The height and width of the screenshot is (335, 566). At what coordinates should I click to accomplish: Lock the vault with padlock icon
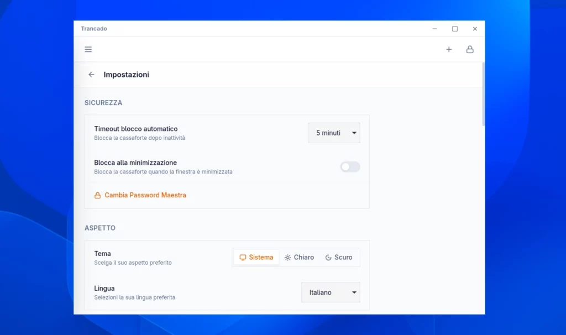pos(470,49)
